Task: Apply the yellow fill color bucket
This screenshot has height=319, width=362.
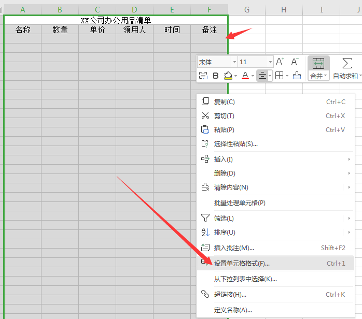Action: pyautogui.click(x=228, y=76)
